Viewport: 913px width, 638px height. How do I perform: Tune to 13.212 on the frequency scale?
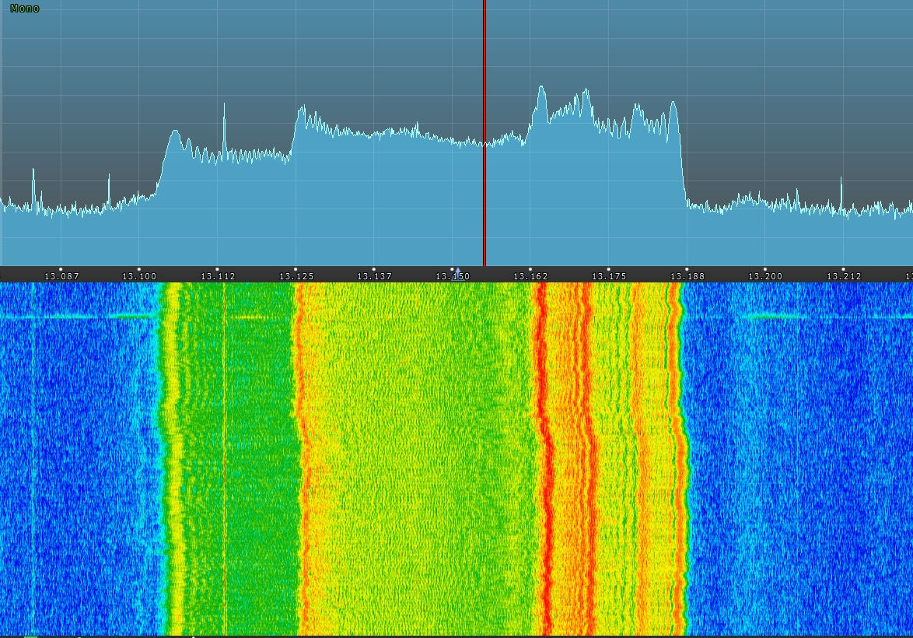(x=844, y=276)
